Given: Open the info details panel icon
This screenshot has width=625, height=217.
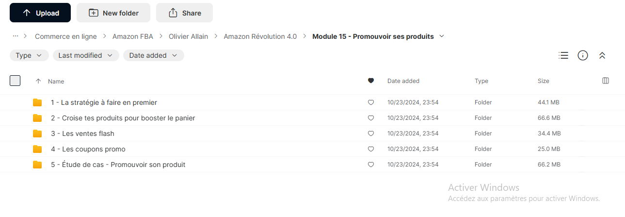Looking at the screenshot, I should tap(583, 55).
